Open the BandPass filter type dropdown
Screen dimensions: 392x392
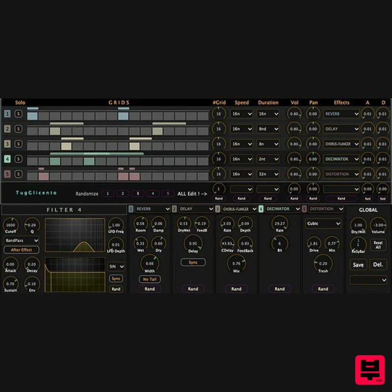21,241
